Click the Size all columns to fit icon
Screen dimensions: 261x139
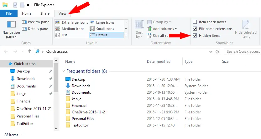point(149,36)
